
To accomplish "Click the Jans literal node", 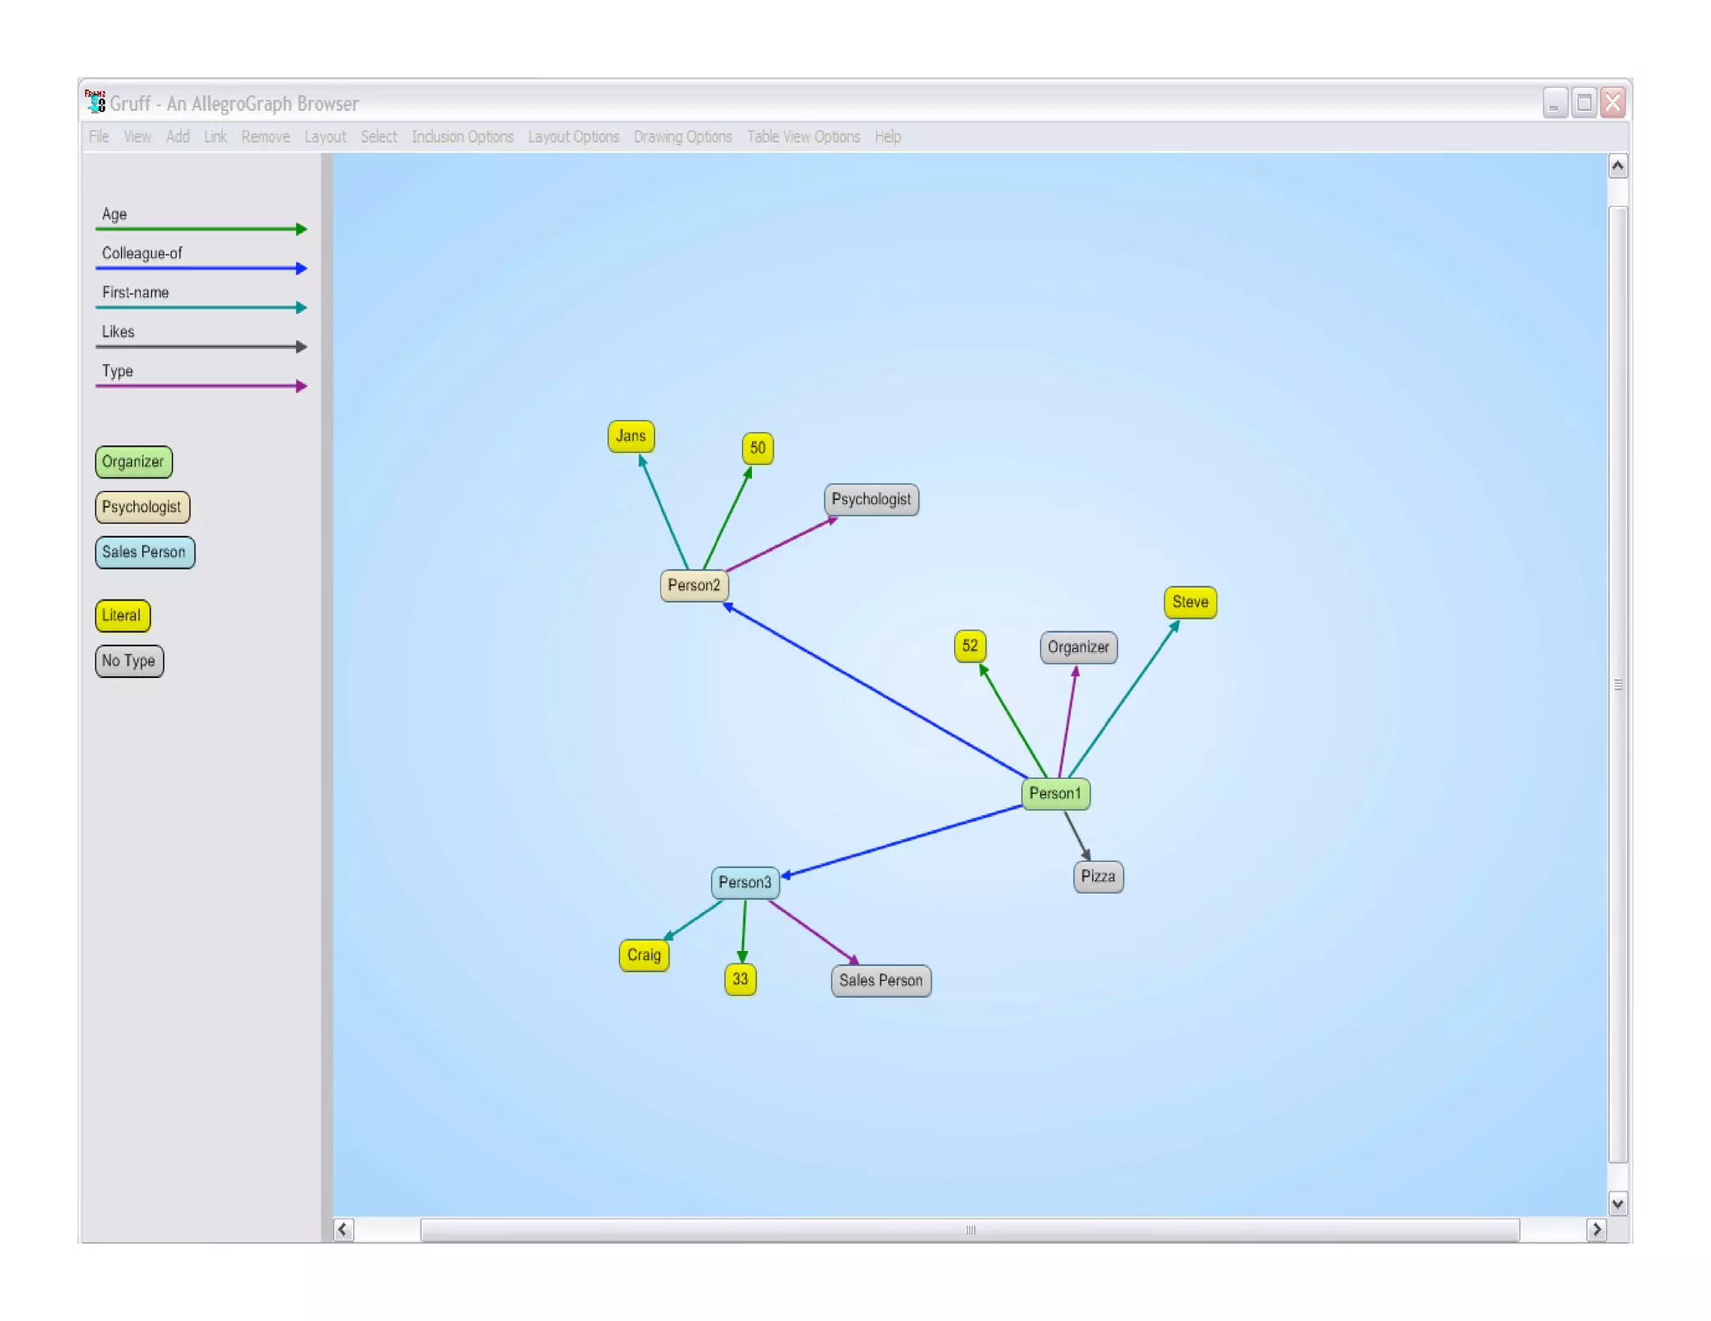I will (x=630, y=436).
